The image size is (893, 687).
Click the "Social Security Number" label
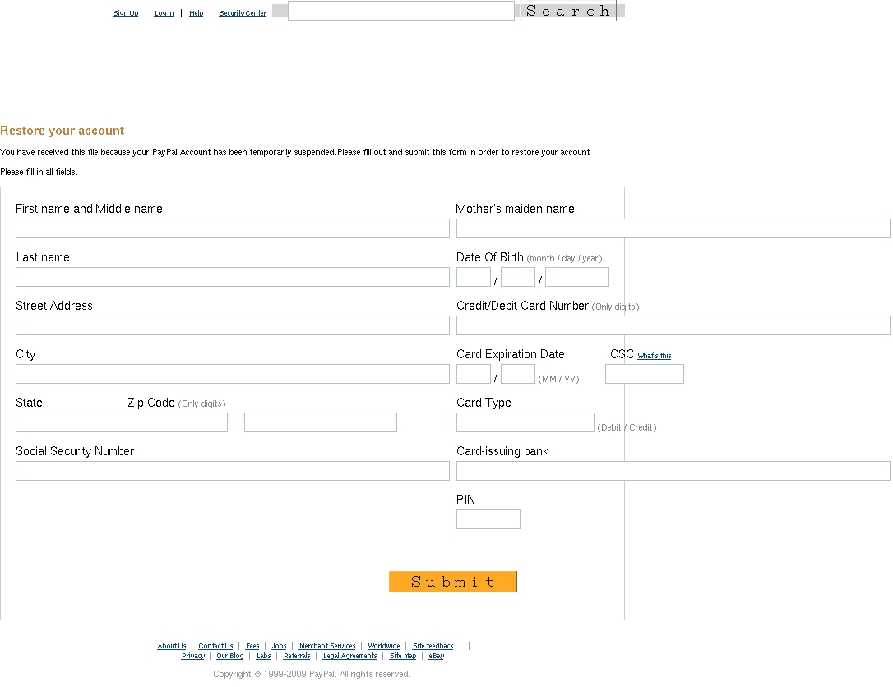coord(75,451)
